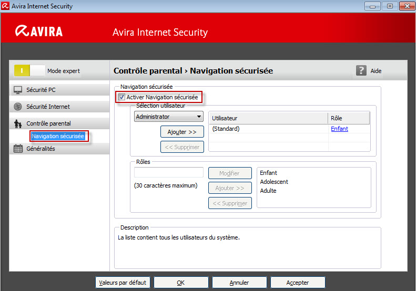Click the calendar icon beside Généralités
The image size is (416, 291).
click(18, 149)
